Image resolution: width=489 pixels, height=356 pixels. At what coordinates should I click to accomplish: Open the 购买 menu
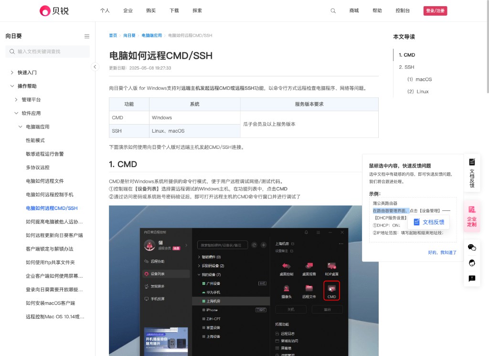click(x=151, y=10)
